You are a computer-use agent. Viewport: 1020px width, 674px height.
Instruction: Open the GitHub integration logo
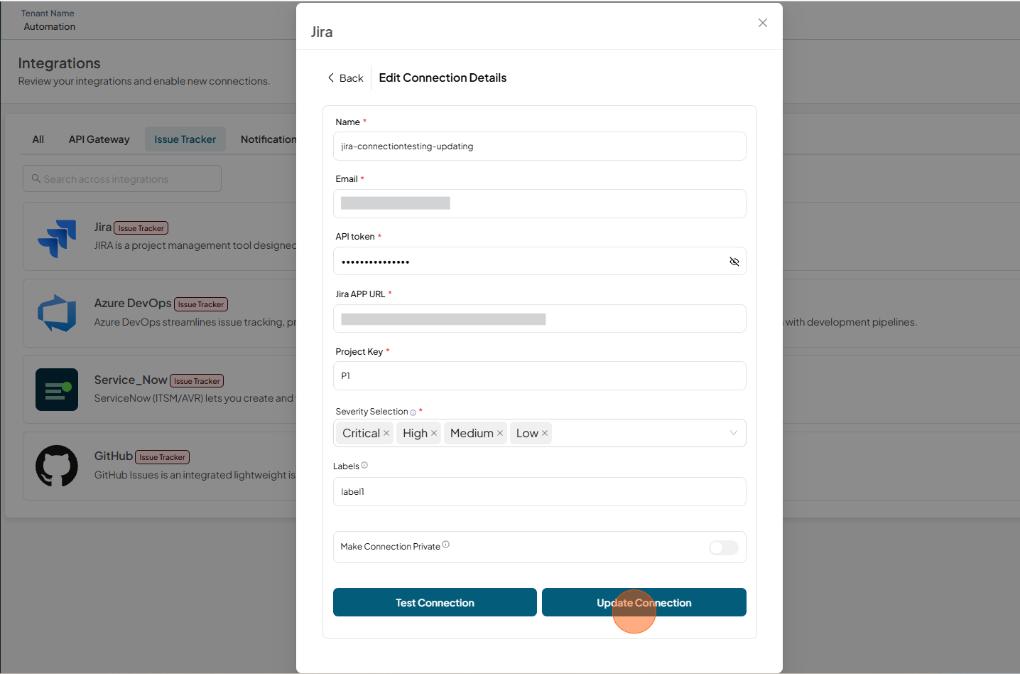click(57, 466)
